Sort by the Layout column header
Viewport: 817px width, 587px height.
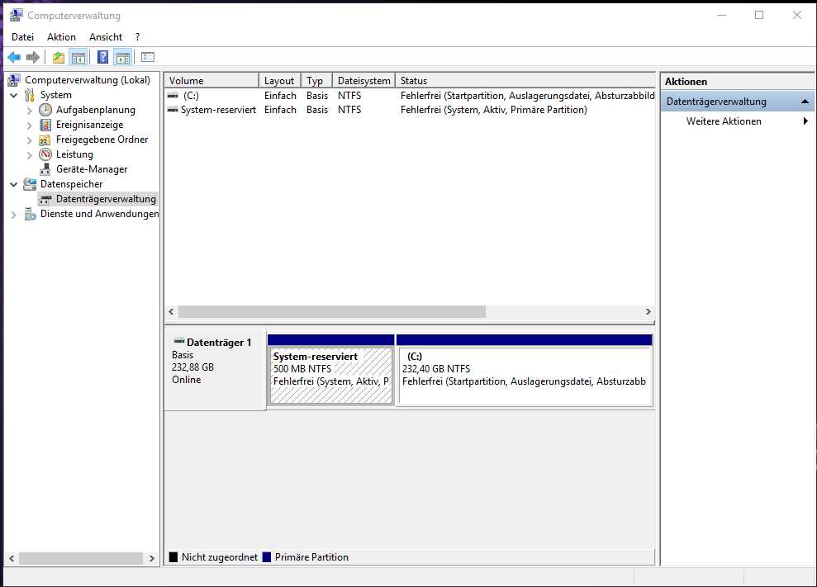pos(280,81)
